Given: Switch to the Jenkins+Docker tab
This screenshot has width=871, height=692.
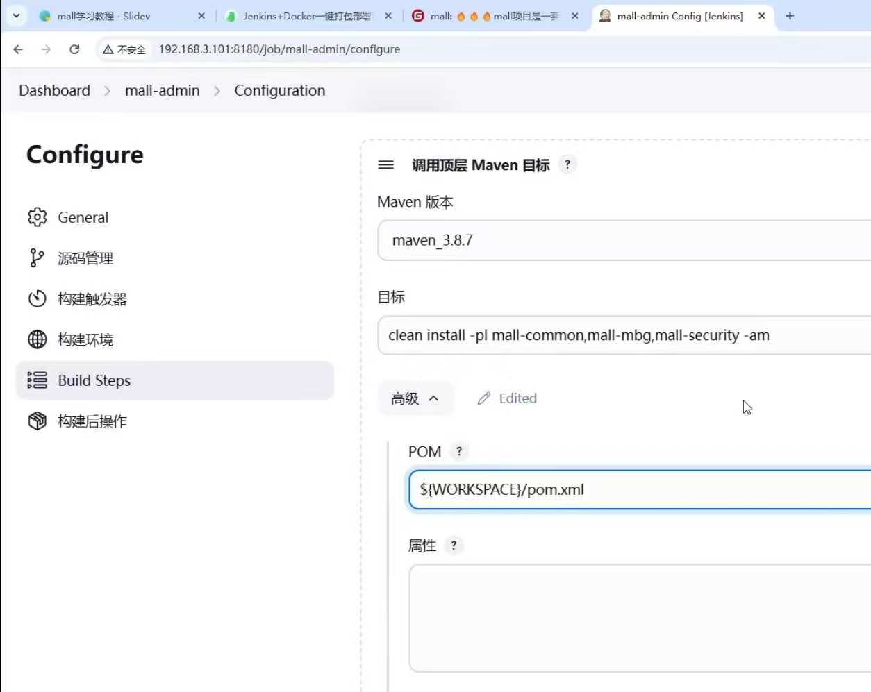Looking at the screenshot, I should [x=308, y=15].
